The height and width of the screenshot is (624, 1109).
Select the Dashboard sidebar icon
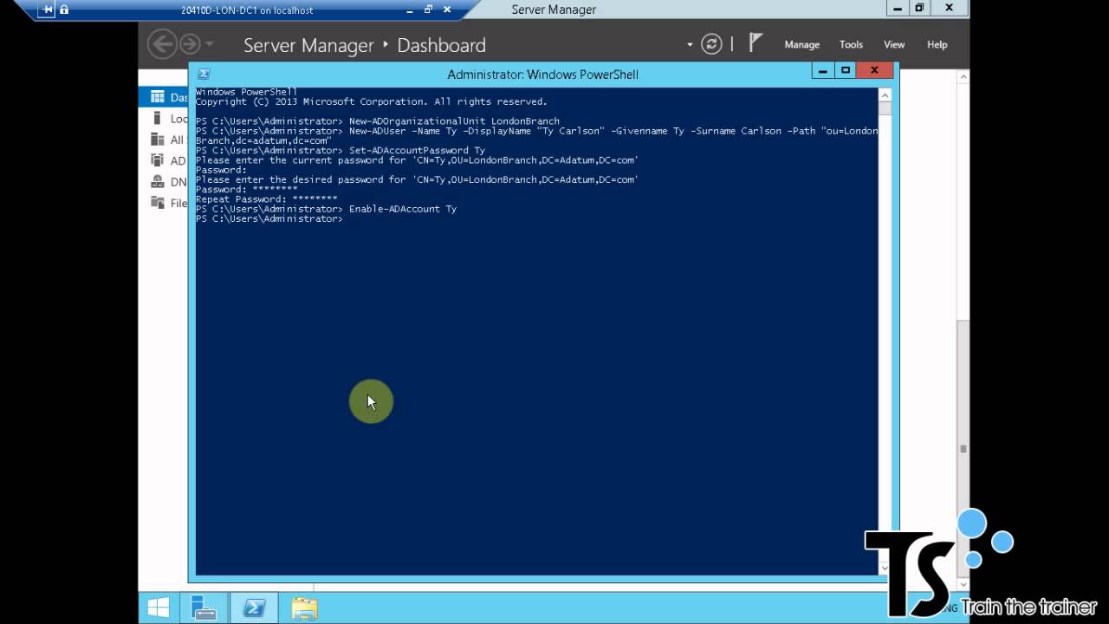coord(157,97)
